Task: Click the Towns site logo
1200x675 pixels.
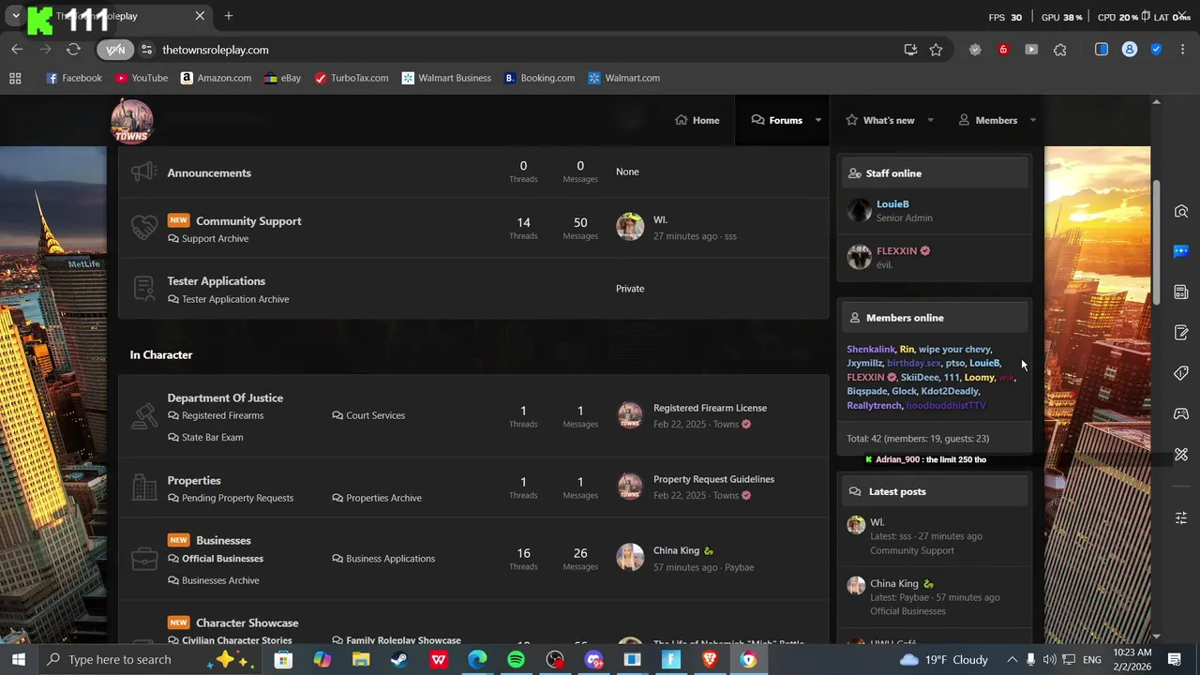Action: click(x=131, y=121)
